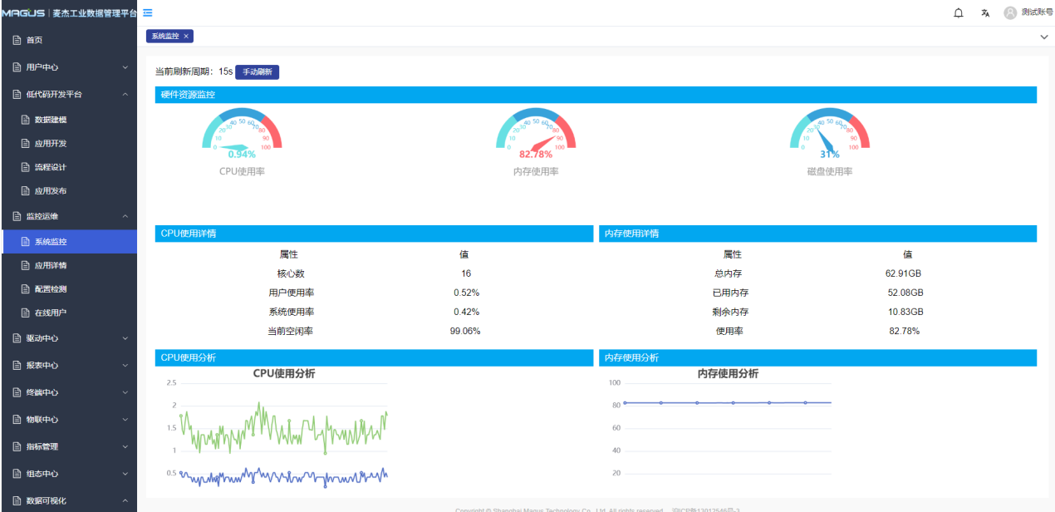The image size is (1055, 512).
Task: Click the user avatar icon
Action: click(1010, 12)
